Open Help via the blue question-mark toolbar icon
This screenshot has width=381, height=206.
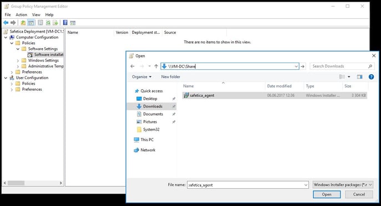(x=65, y=23)
